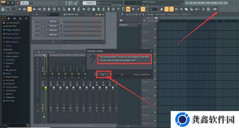
Task: Open the OPTIONS menu
Action: [214, 3]
